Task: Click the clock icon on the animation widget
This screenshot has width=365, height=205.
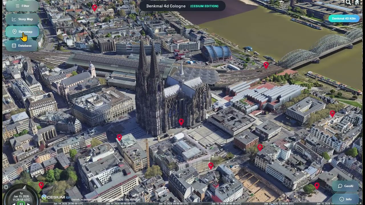Action: (6, 187)
